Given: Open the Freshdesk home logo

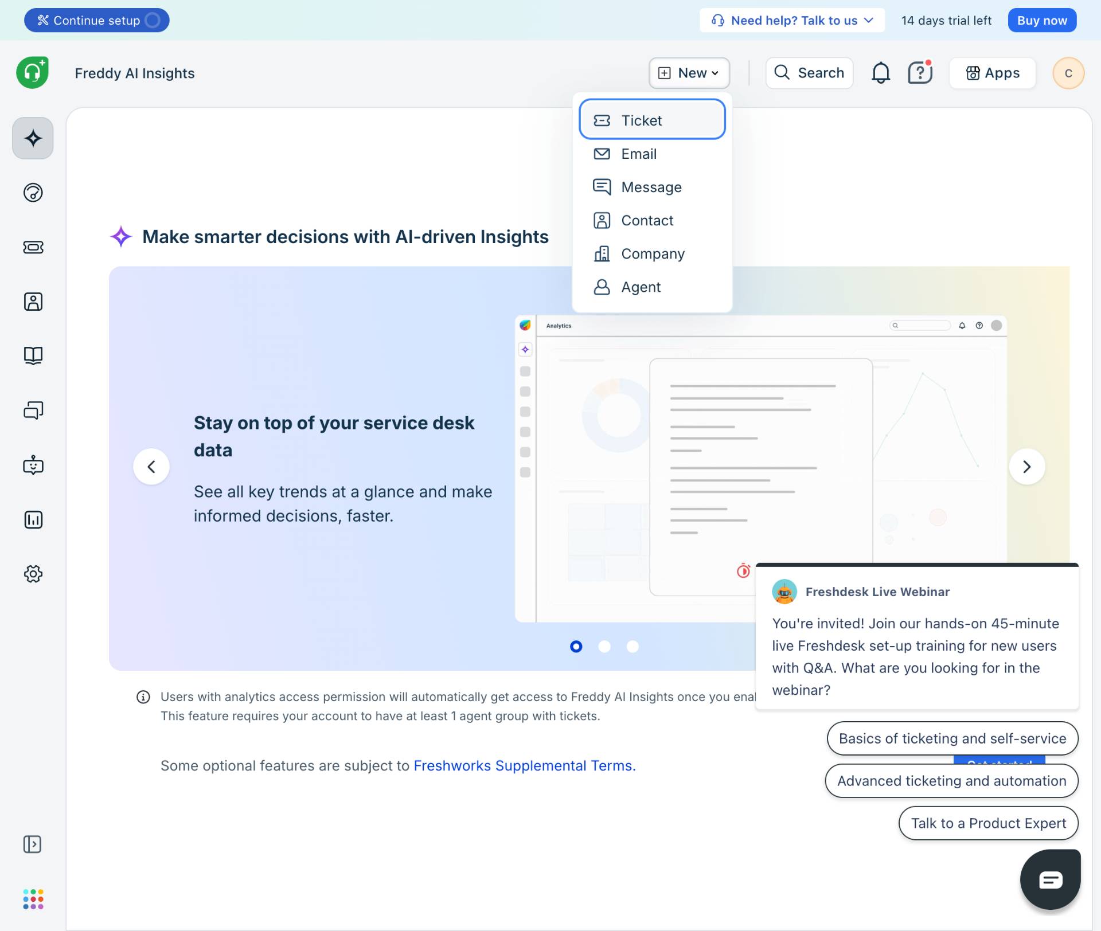Looking at the screenshot, I should [x=33, y=73].
